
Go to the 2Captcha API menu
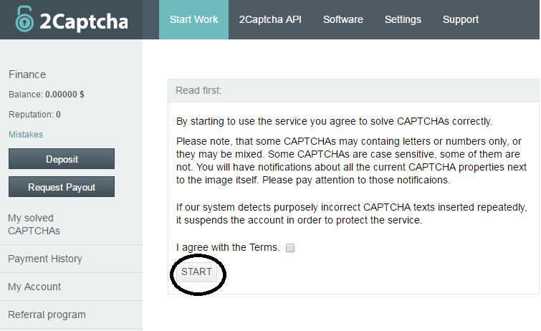pos(270,19)
